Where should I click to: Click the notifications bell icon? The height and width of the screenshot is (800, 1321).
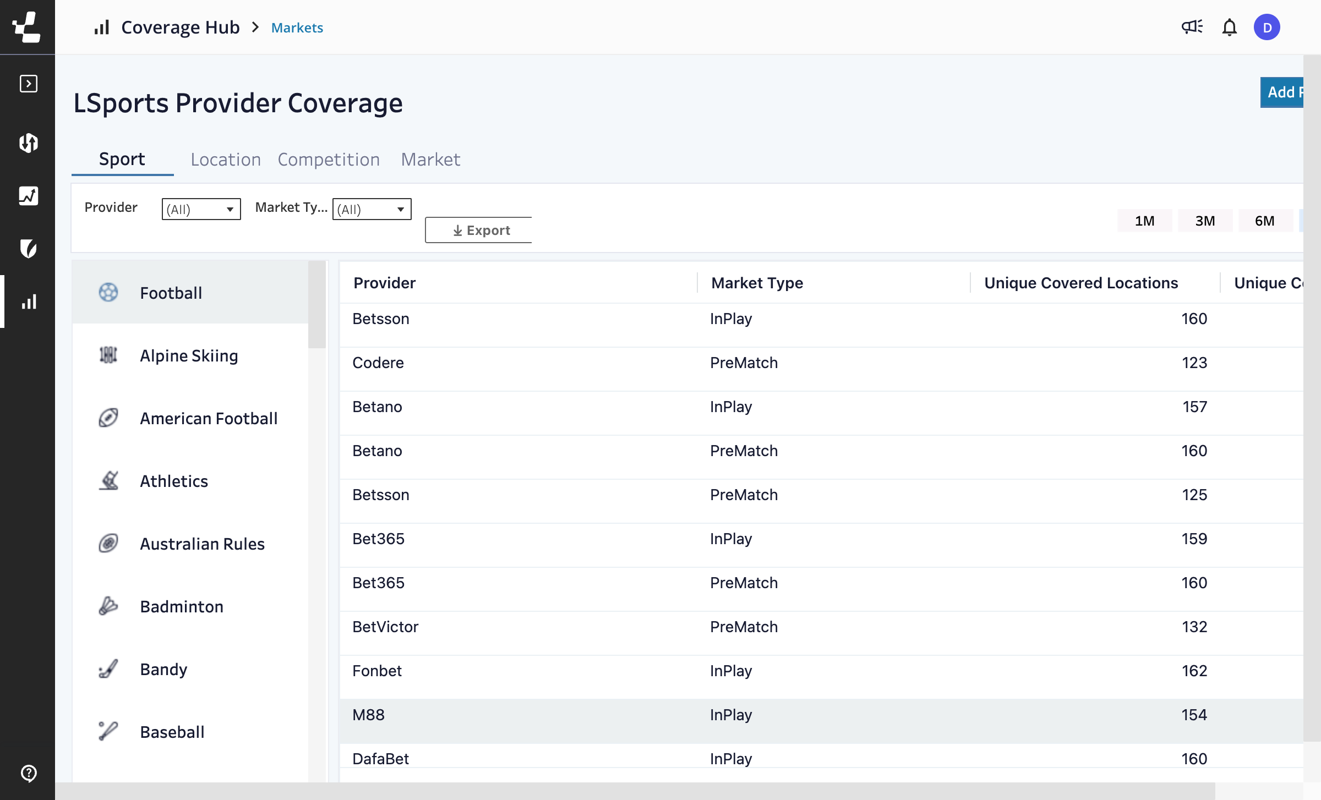[x=1229, y=27]
